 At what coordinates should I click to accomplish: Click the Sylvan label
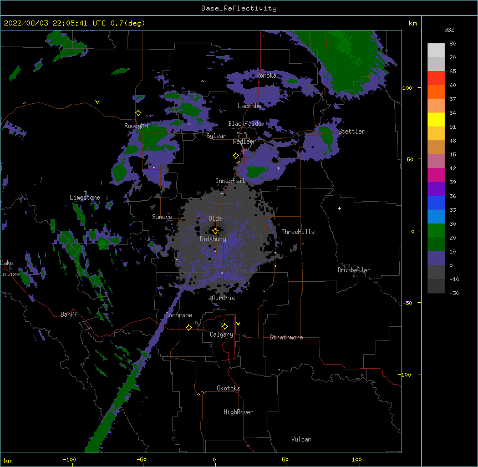216,136
